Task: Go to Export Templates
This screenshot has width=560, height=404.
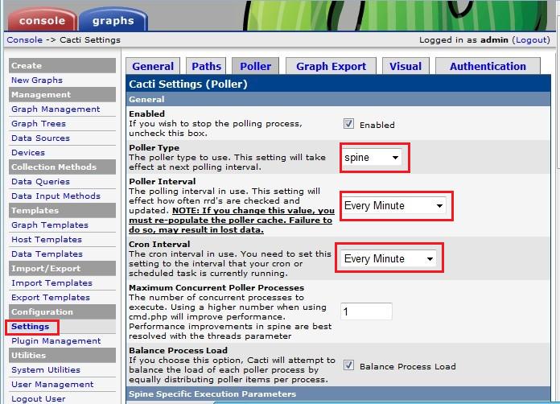Action: 51,297
